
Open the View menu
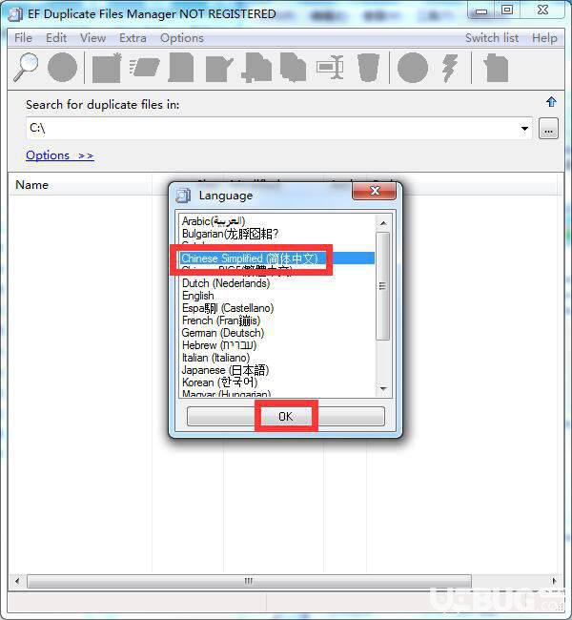click(92, 38)
